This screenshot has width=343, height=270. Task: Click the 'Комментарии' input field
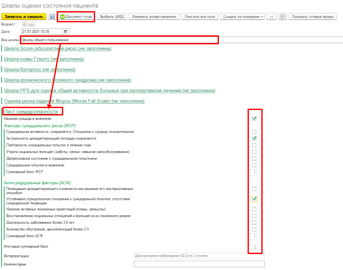tap(199, 264)
